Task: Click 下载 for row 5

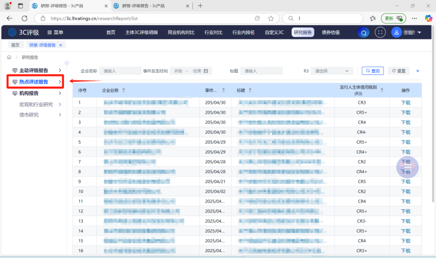Action: pos(406,142)
